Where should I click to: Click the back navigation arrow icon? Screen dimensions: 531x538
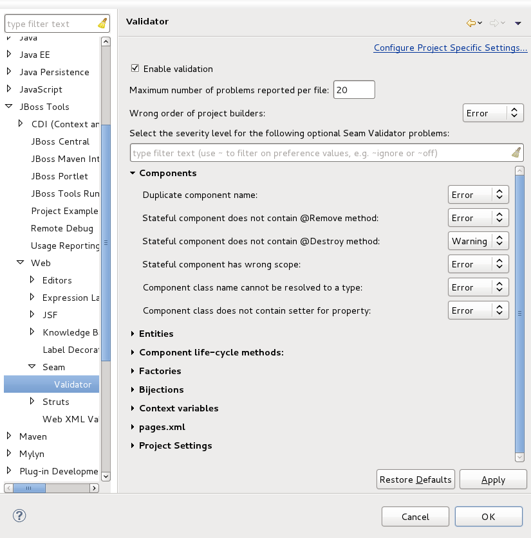pyautogui.click(x=470, y=23)
